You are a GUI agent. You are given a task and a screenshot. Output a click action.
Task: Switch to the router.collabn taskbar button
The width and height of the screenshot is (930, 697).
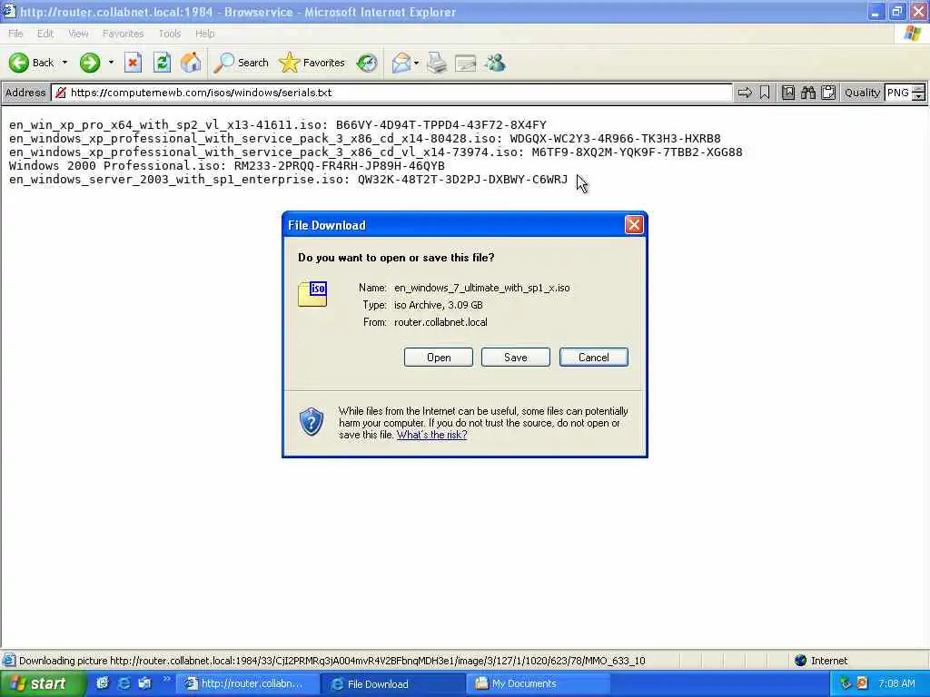(247, 684)
